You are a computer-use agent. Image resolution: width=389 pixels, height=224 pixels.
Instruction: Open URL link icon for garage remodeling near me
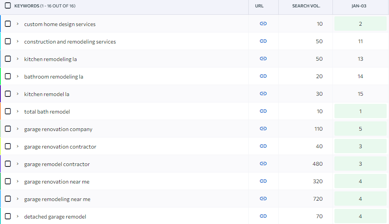tap(263, 198)
